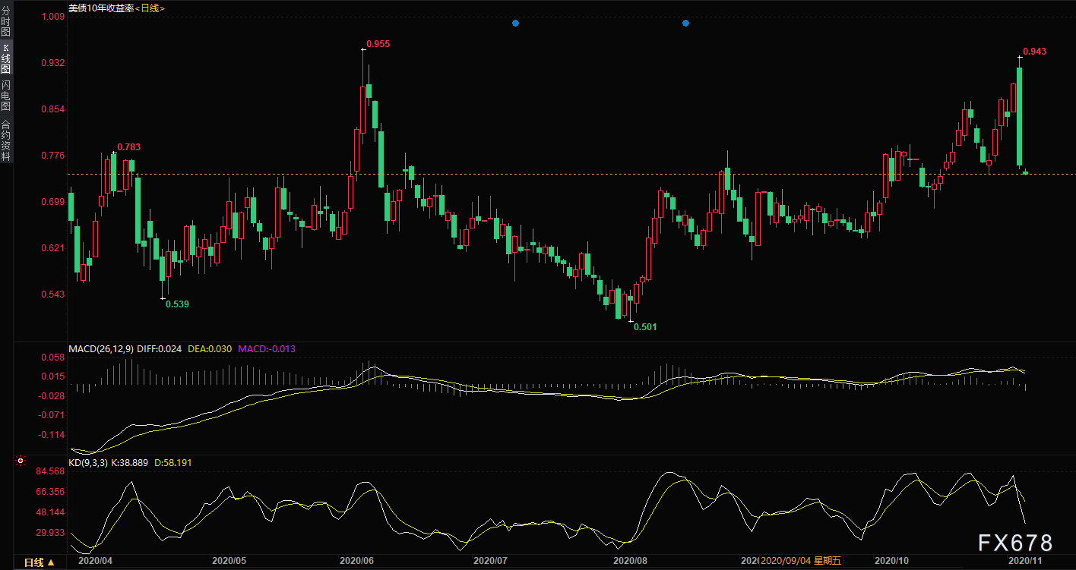Click the 2020/09/04 星期五 crosshair date label
1076x570 pixels.
coord(801,561)
